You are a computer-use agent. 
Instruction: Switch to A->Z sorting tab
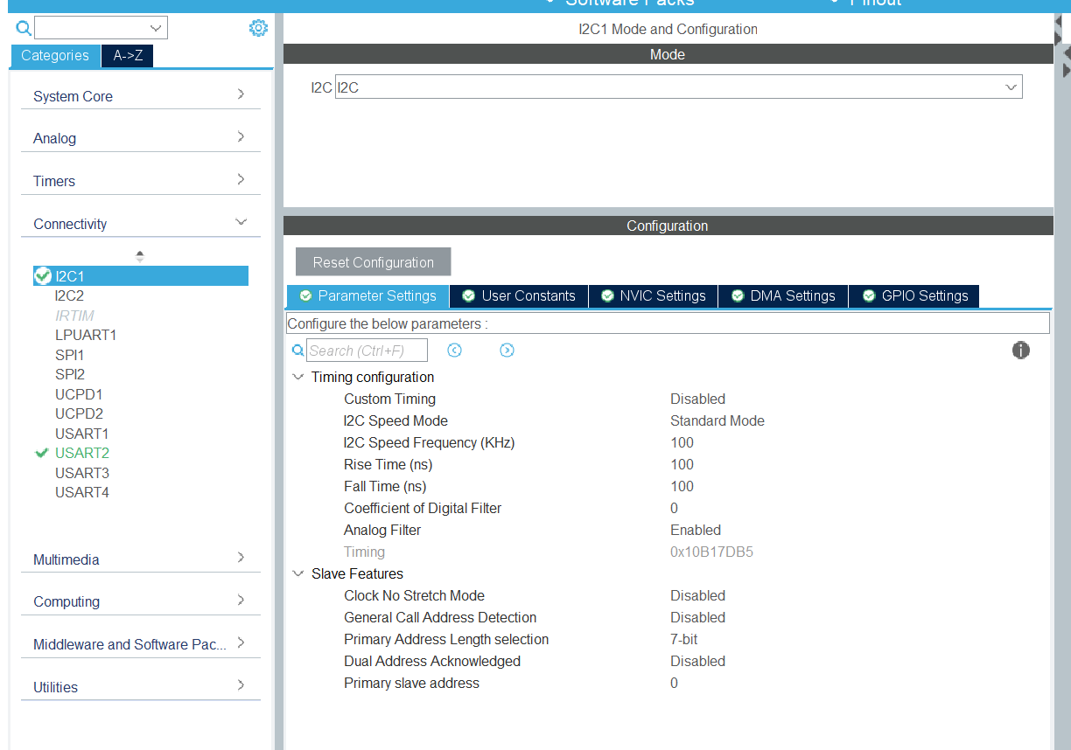click(x=127, y=56)
